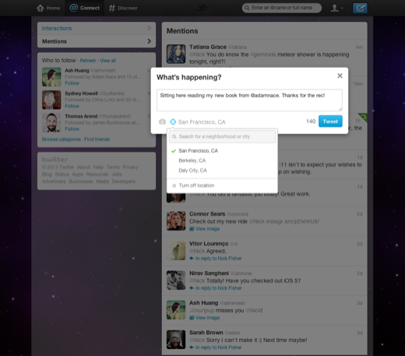Image resolution: width=405 pixels, height=356 pixels.
Task: Open Sydney Howell's avatar
Action: (51, 100)
